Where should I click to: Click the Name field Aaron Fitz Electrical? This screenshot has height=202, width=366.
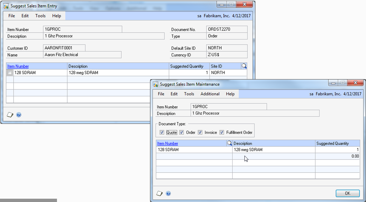(82, 55)
